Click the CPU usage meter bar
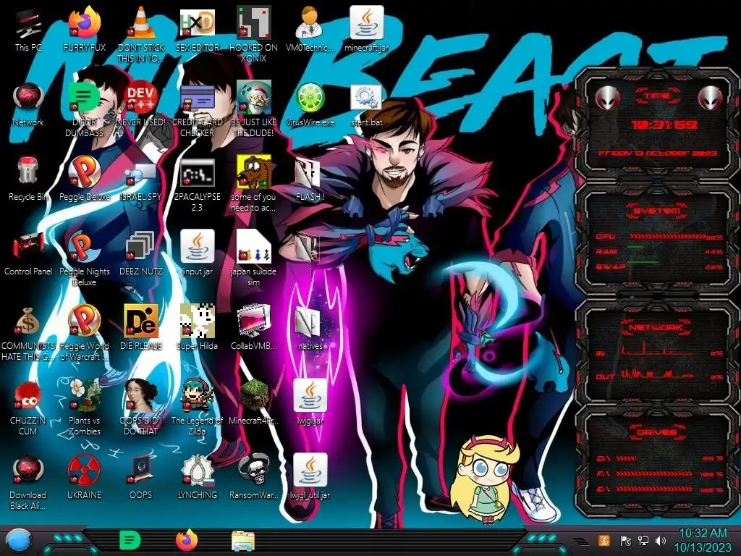 click(x=666, y=237)
